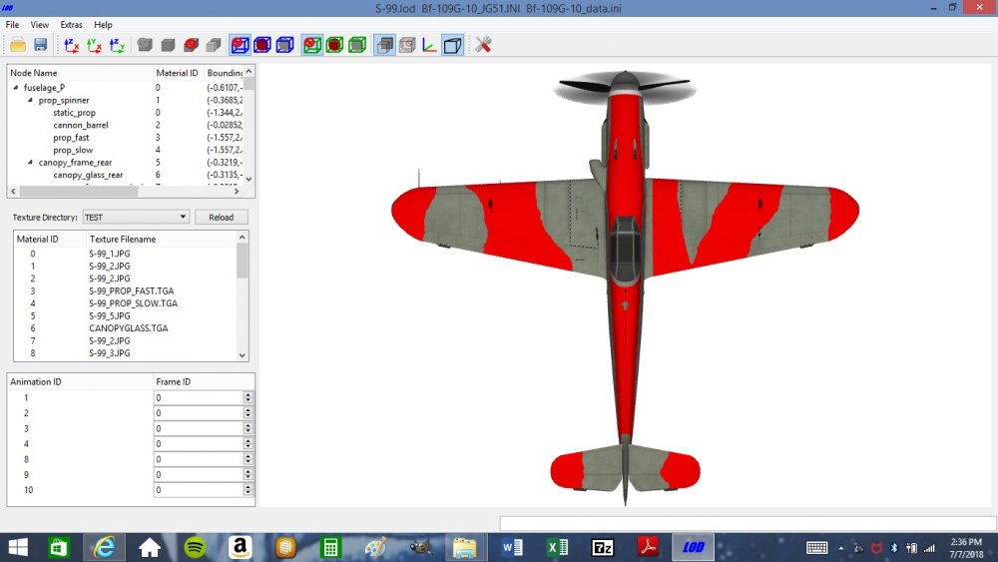The image size is (998, 562).
Task: Open the File menu
Action: pyautogui.click(x=12, y=25)
